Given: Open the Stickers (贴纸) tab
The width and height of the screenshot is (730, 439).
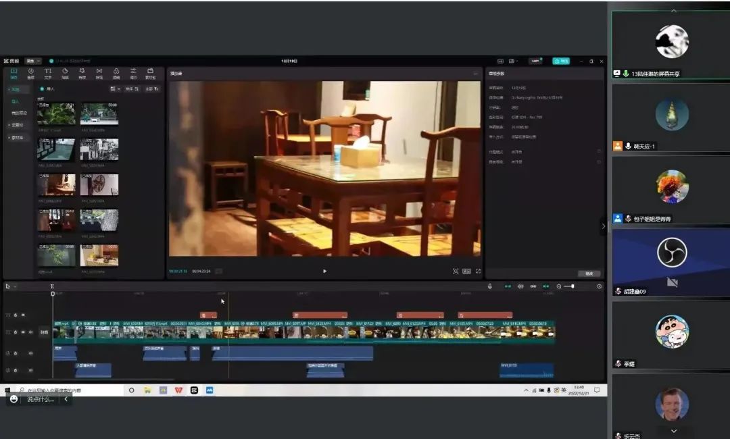Looking at the screenshot, I should pos(65,73).
